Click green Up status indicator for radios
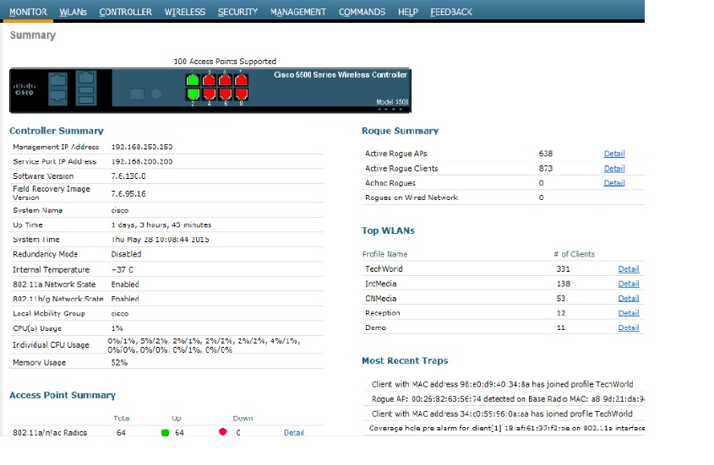714x465 pixels. 166,433
